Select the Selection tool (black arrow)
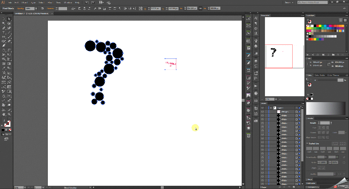 point(4,19)
